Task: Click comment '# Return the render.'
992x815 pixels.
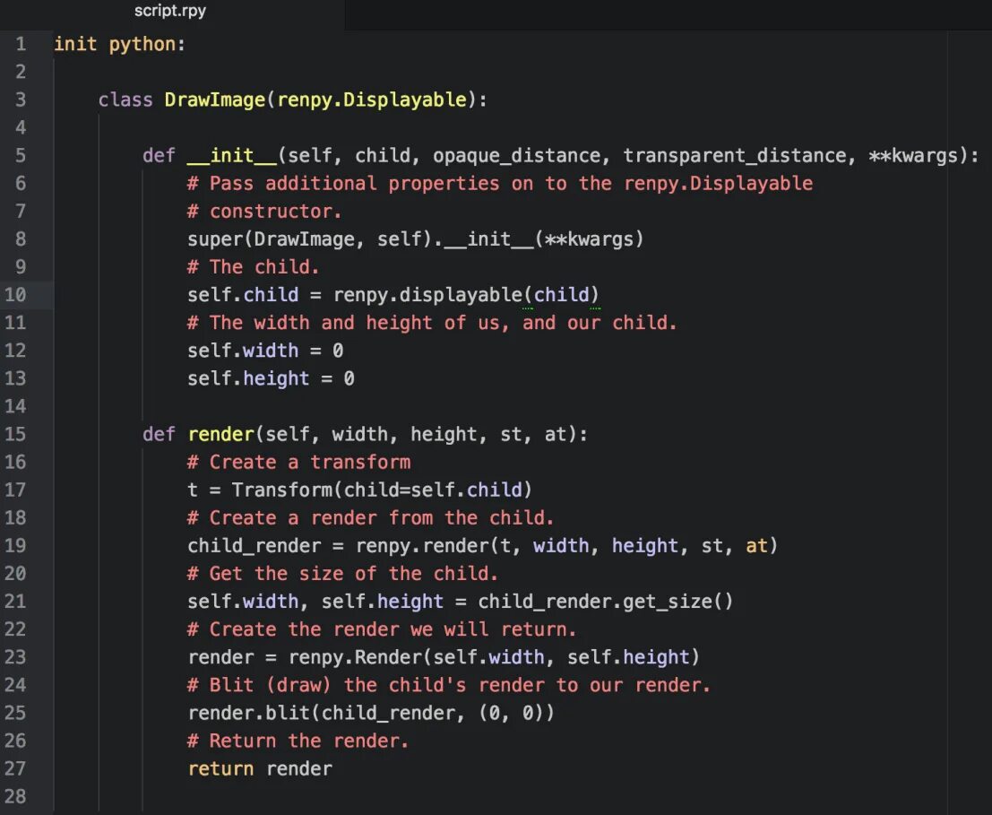Action: coord(298,741)
